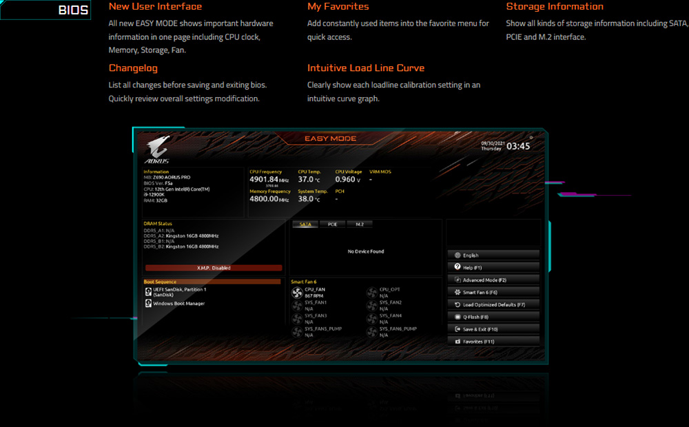Click the question mark Help icon
Image resolution: width=689 pixels, height=427 pixels.
pos(457,267)
